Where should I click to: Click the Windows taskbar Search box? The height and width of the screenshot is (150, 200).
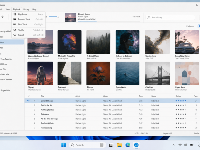point(87,145)
